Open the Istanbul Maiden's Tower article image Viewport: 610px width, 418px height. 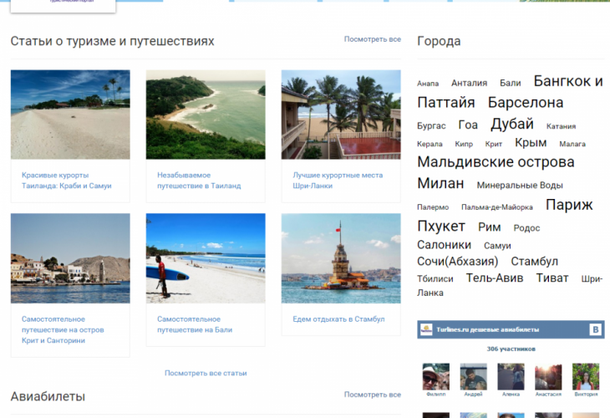[341, 257]
